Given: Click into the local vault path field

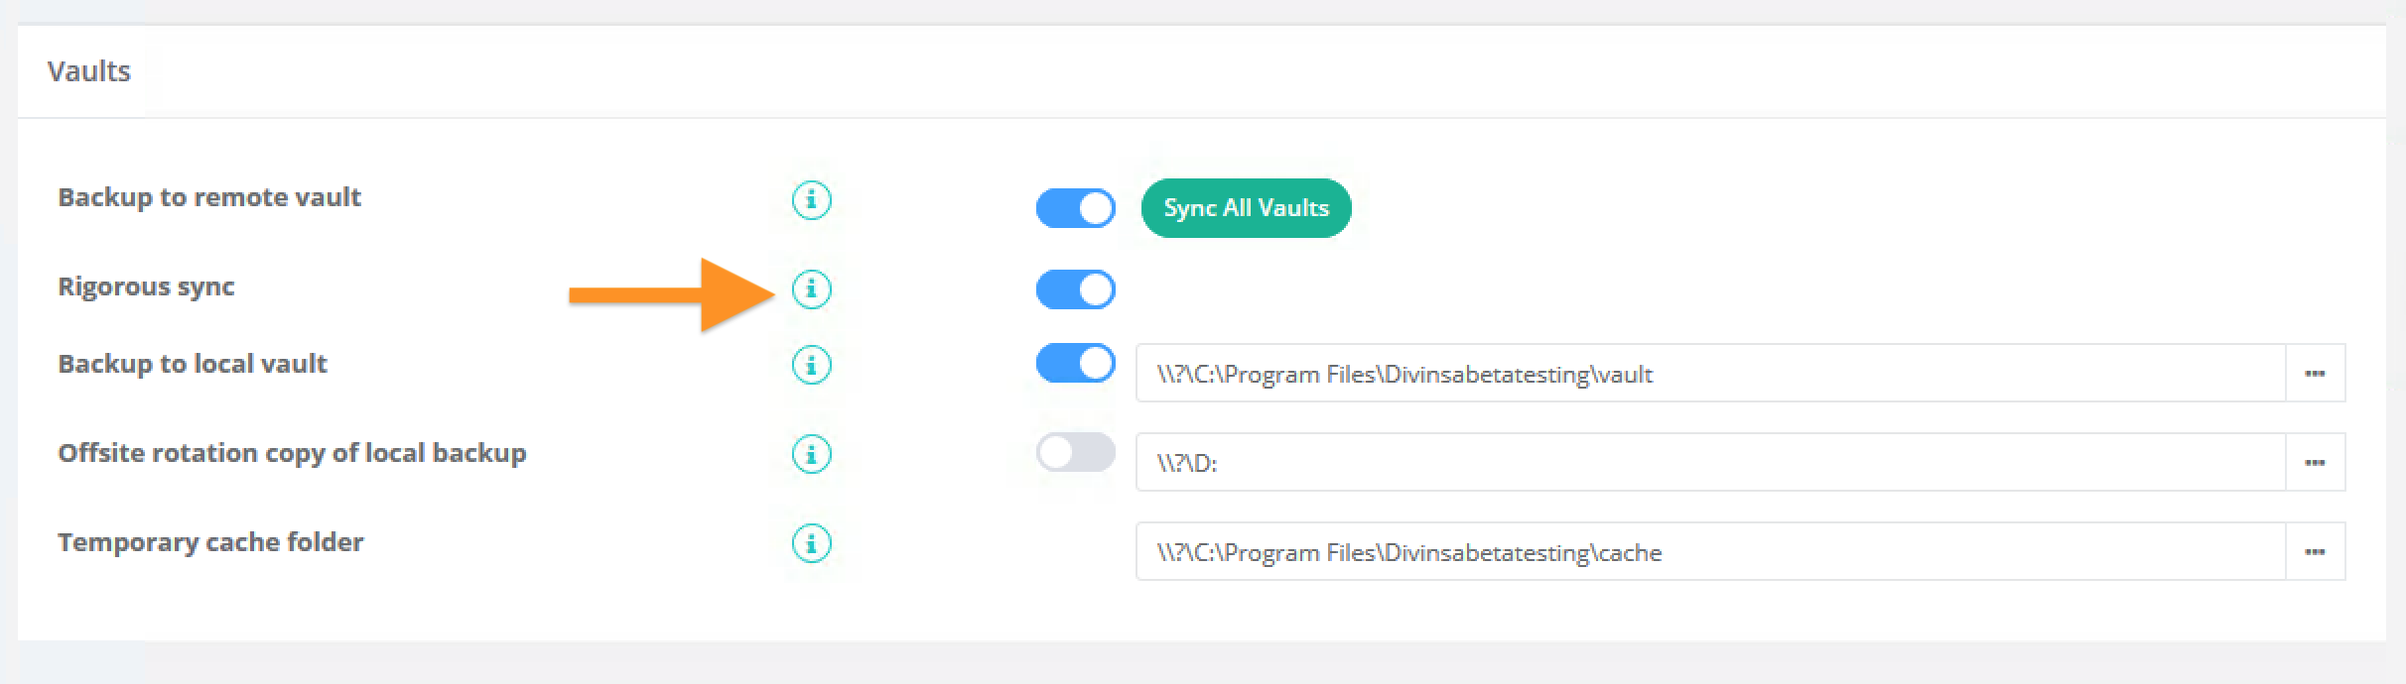Looking at the screenshot, I should coord(1711,374).
